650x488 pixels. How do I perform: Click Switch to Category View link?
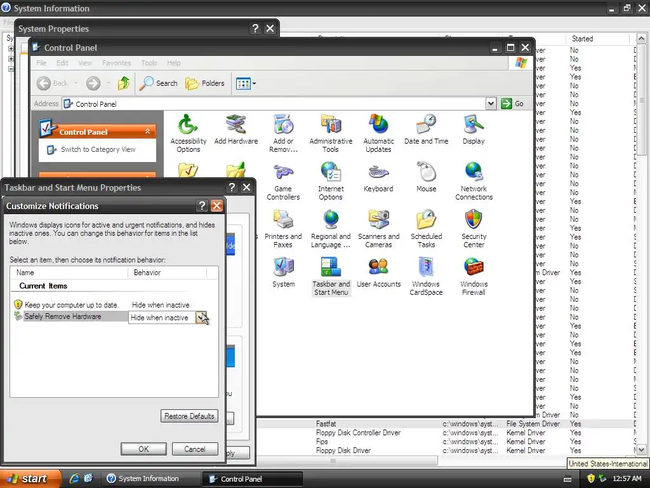click(x=98, y=149)
